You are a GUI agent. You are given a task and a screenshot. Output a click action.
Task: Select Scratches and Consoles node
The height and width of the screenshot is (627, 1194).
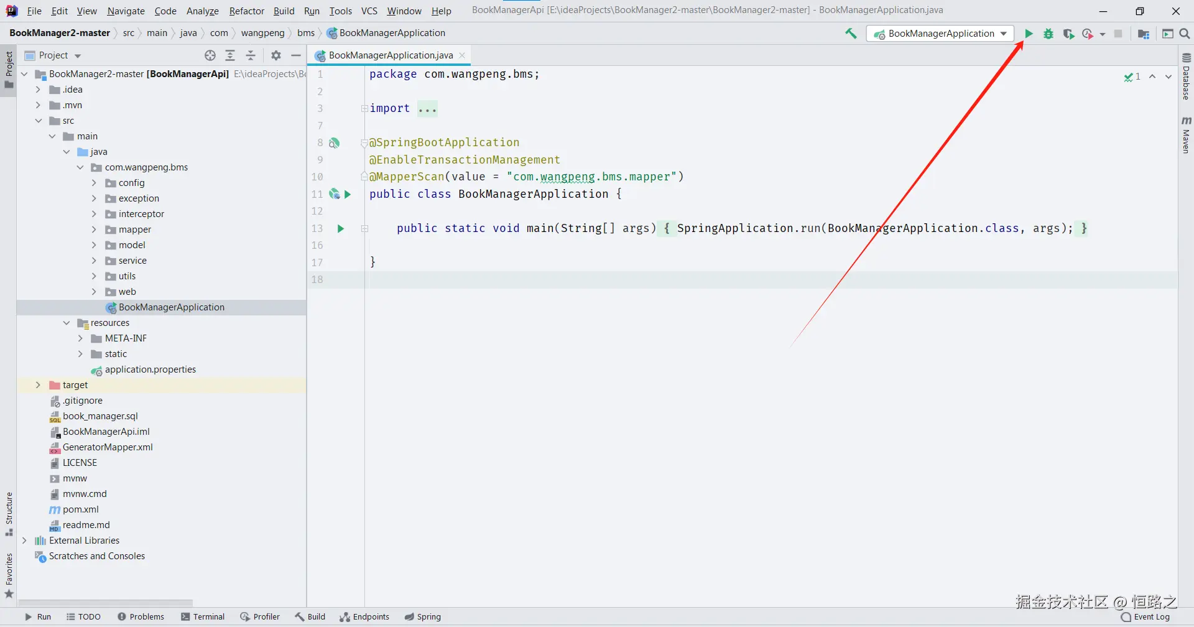[x=97, y=556]
